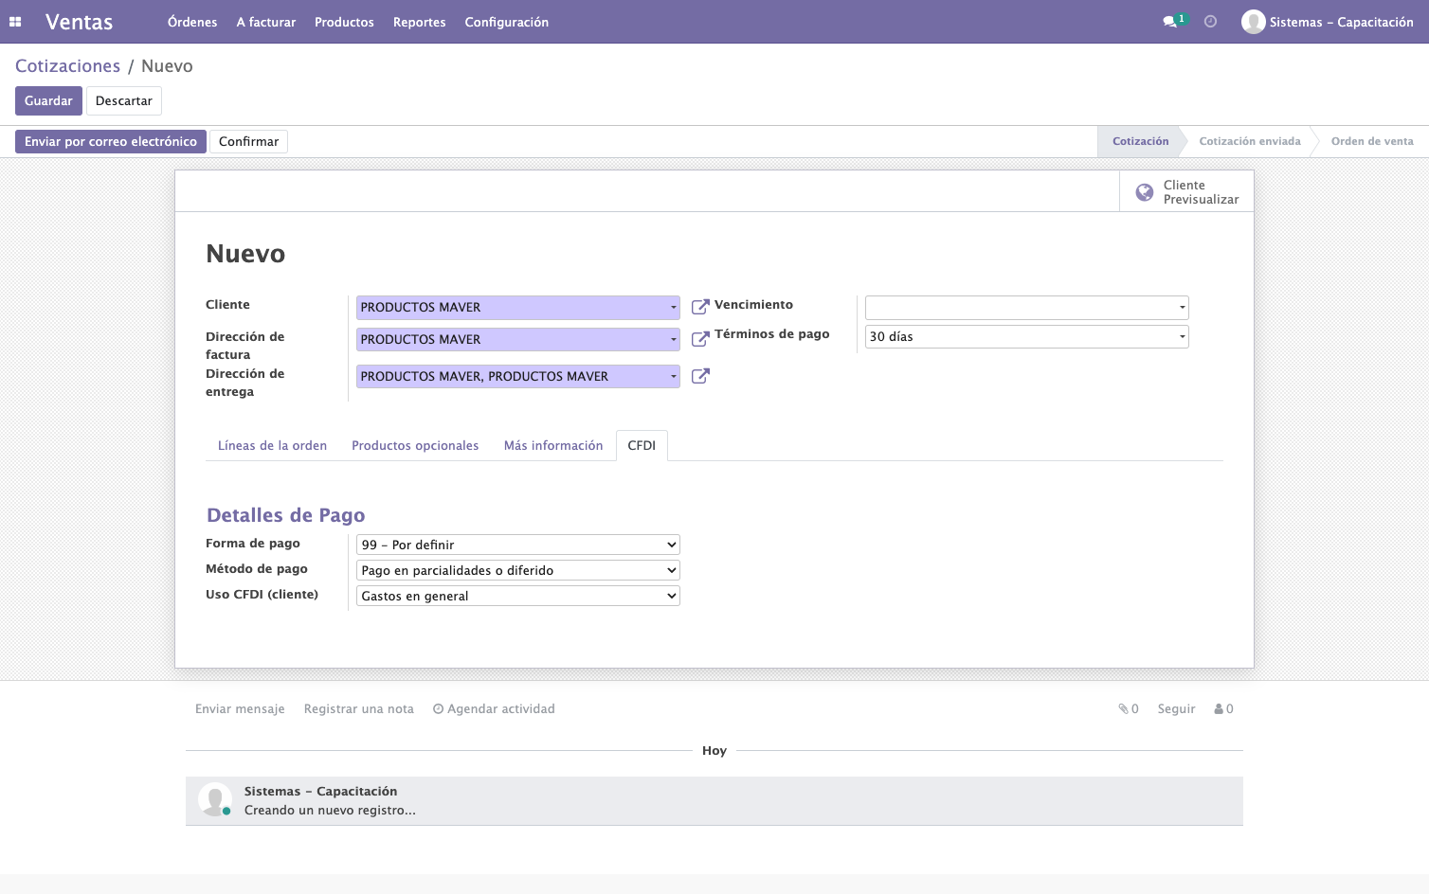Open the apps grid menu icon

coord(15,22)
